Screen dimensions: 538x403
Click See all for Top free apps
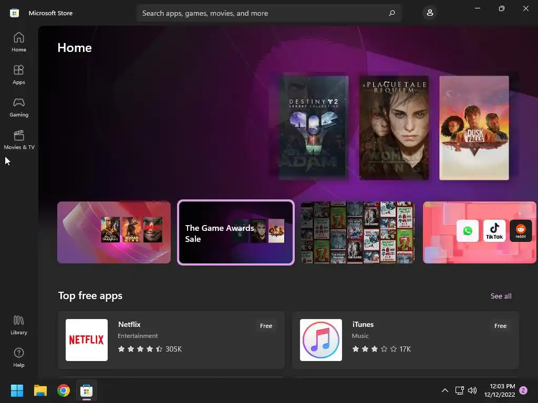[501, 296]
